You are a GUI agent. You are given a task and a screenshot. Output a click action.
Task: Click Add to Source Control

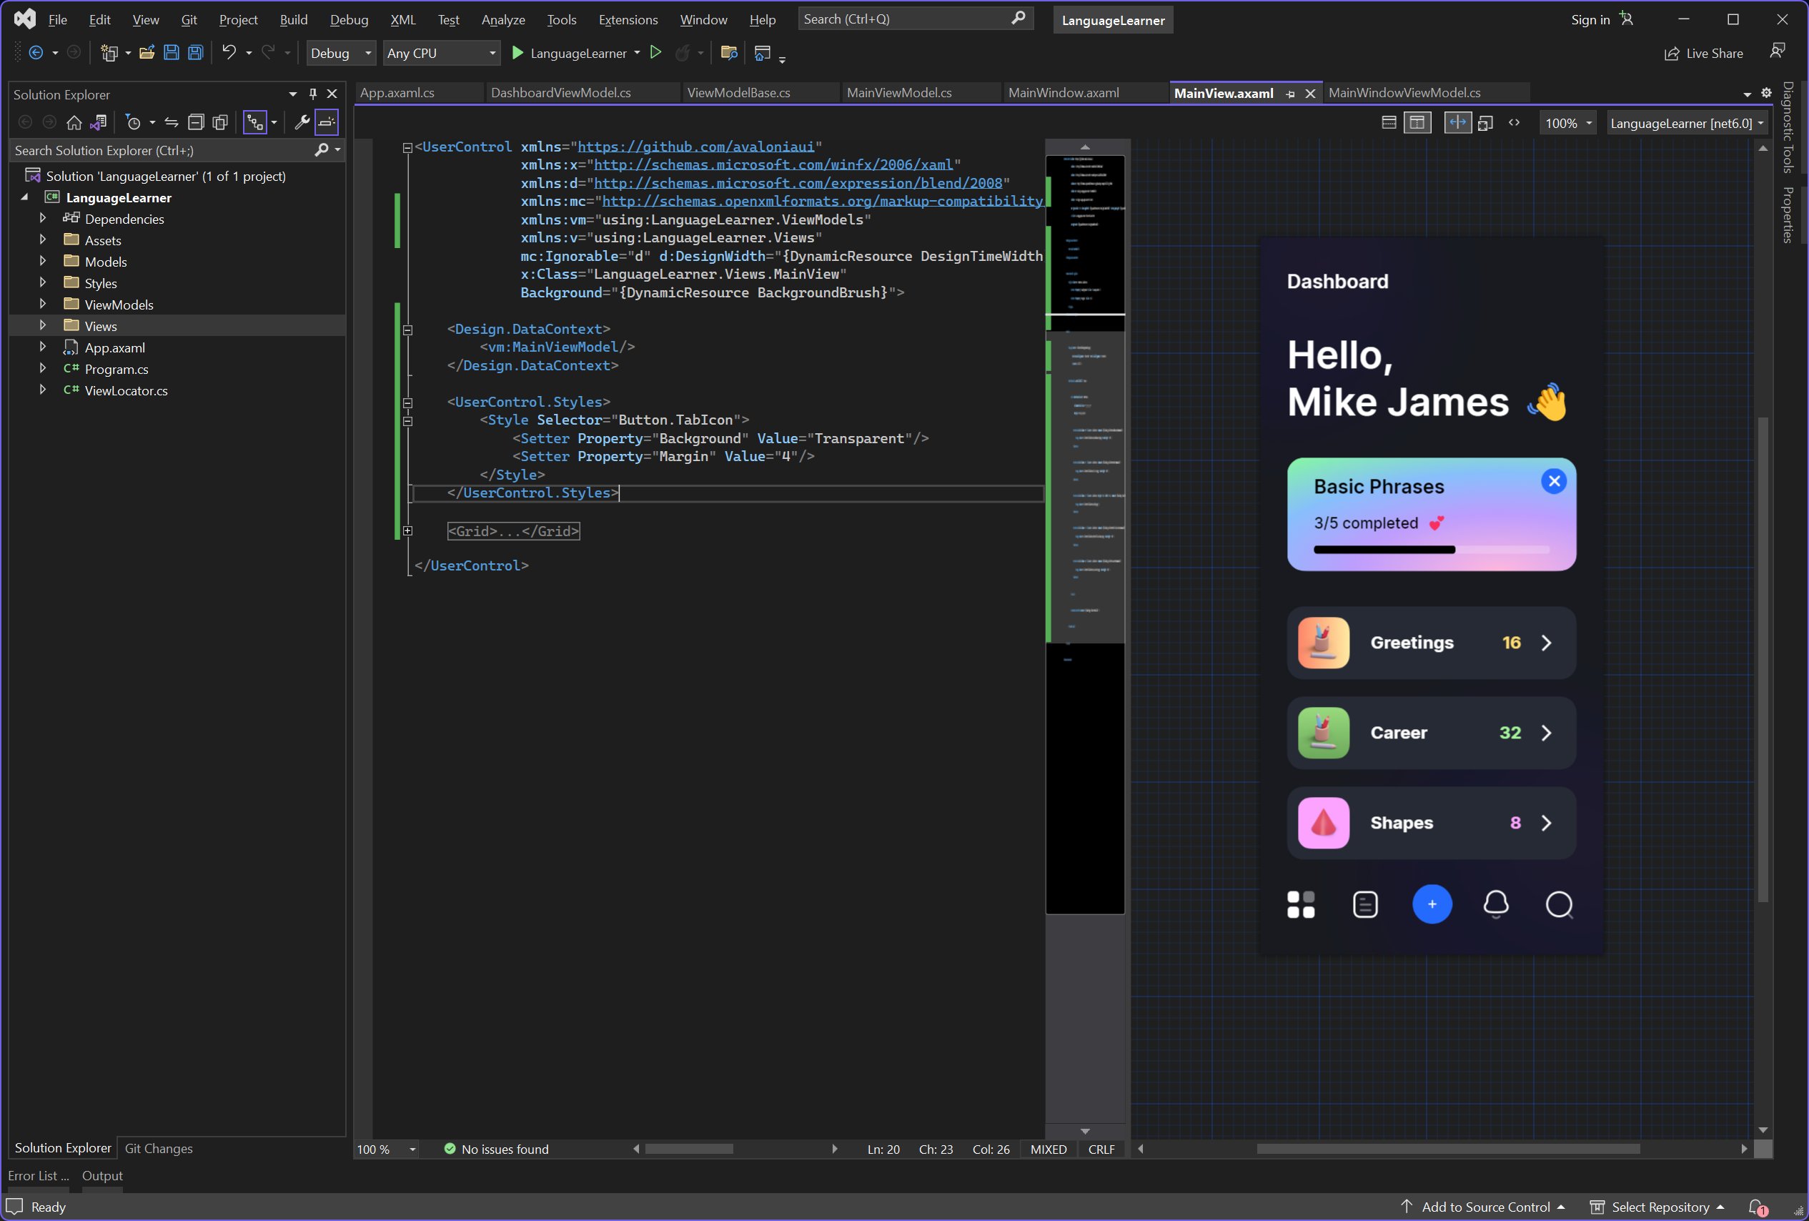pyautogui.click(x=1485, y=1206)
